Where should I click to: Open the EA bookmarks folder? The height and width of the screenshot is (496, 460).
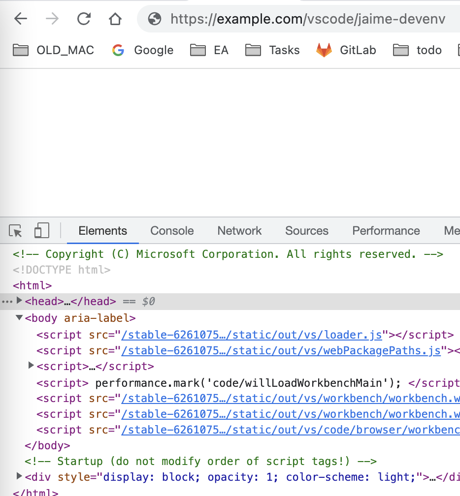tap(209, 50)
